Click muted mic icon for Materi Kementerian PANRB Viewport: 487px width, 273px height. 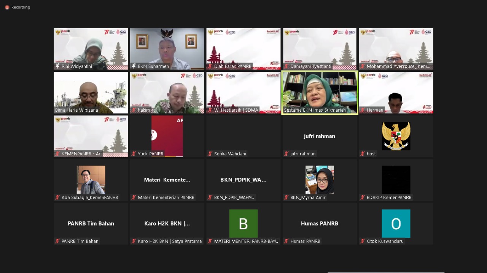pyautogui.click(x=134, y=197)
